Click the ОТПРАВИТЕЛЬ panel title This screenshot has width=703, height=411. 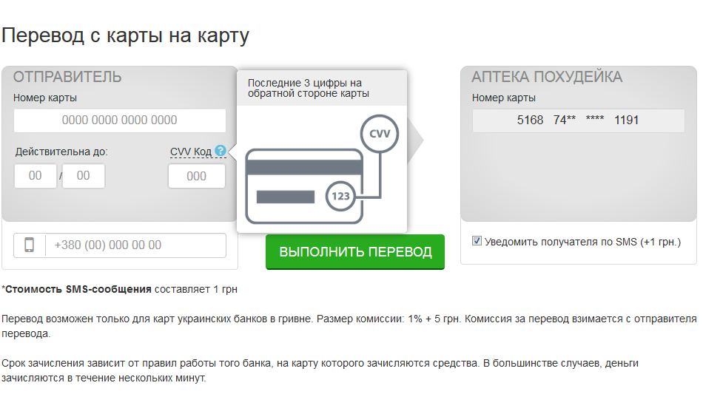(x=67, y=77)
